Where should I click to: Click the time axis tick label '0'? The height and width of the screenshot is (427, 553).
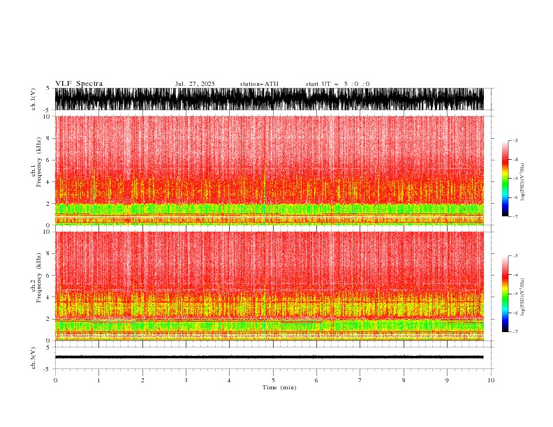tap(55, 380)
